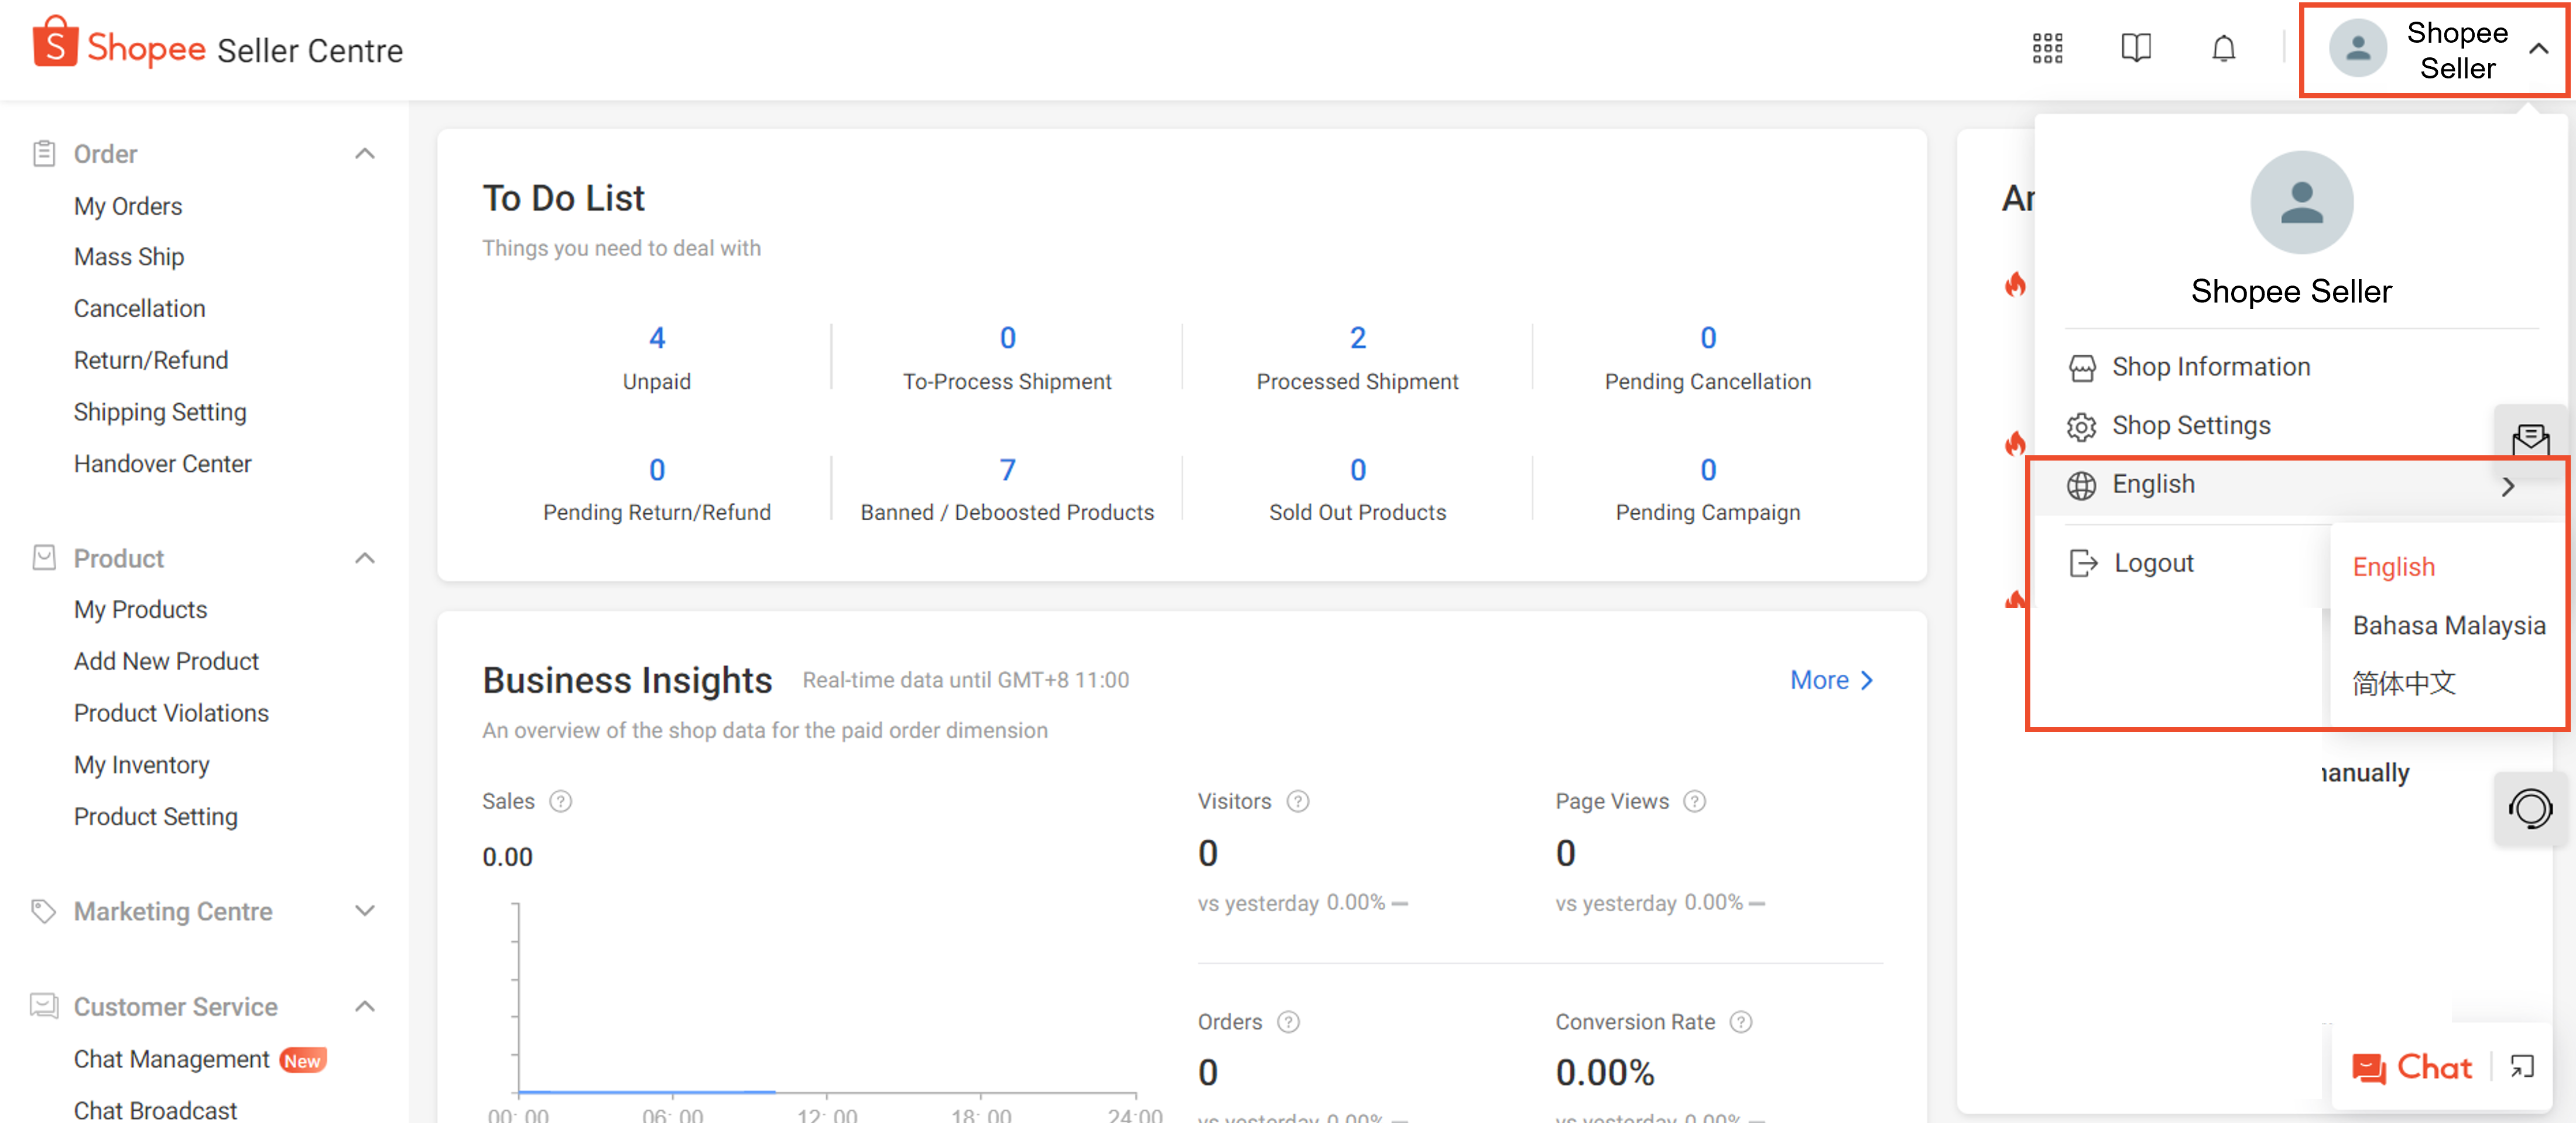
Task: Expand the Marketing Centre sidebar section
Action: pos(365,910)
